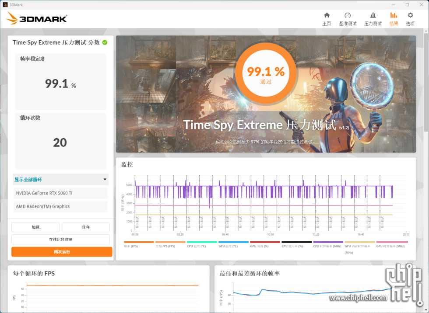This screenshot has width=429, height=313.
Task: Expand NVIDIA GeForce RTX 5060 Ti entry
Action: (x=61, y=193)
